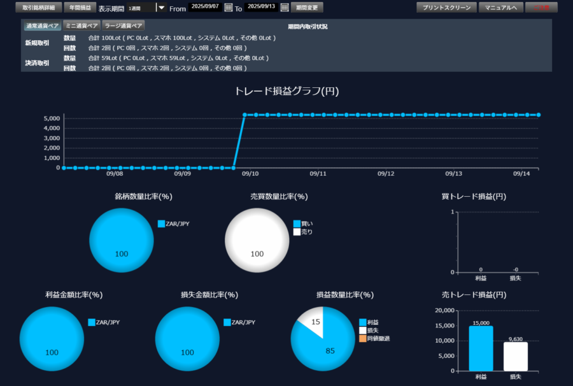Click the white 損失 legend marker in 損益数量比率
This screenshot has width=573, height=386.
click(363, 331)
